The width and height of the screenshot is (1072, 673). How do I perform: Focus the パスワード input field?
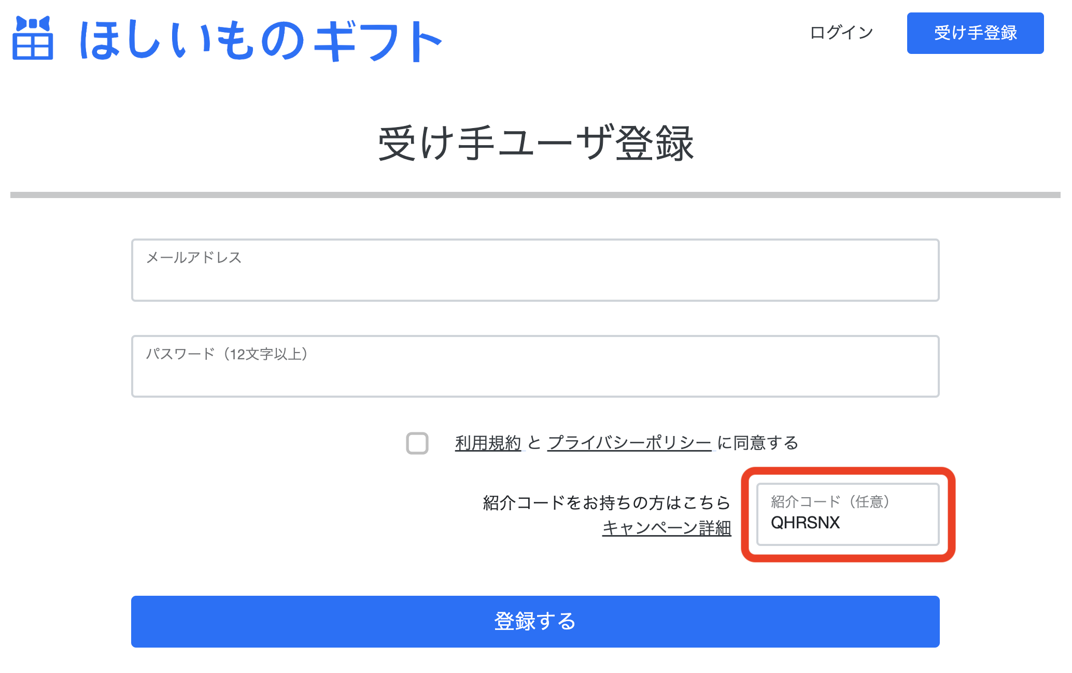pyautogui.click(x=535, y=366)
